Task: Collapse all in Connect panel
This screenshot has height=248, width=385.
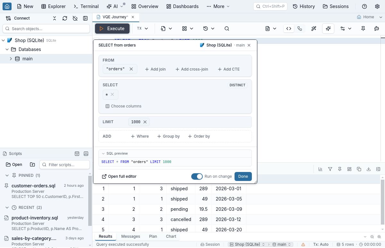Action: pyautogui.click(x=55, y=18)
